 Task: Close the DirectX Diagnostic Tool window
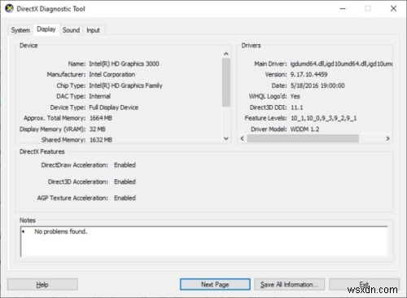point(393,9)
